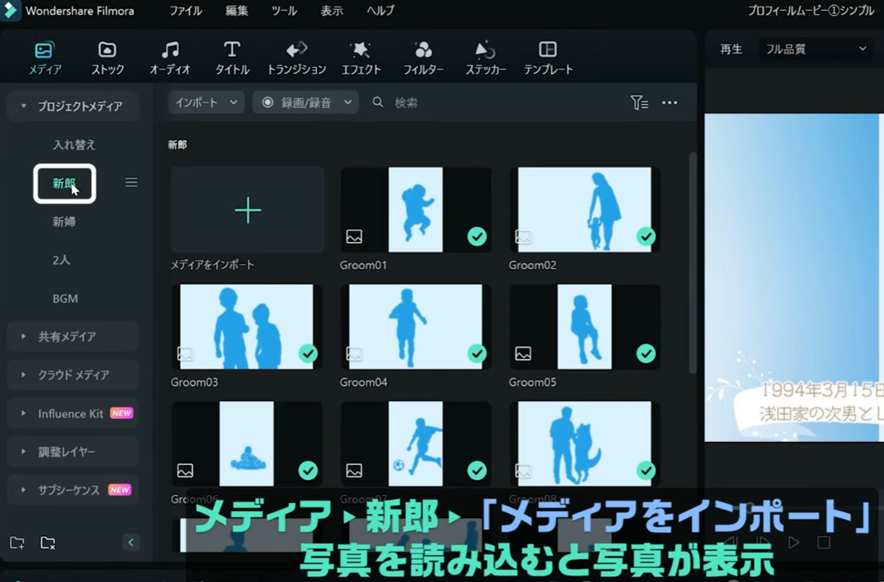Image resolution: width=884 pixels, height=582 pixels.
Task: Click the check mark on Groom03
Action: point(308,353)
